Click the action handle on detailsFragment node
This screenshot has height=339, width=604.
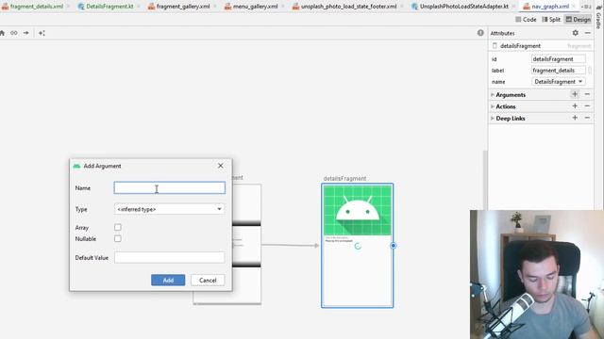pos(393,245)
